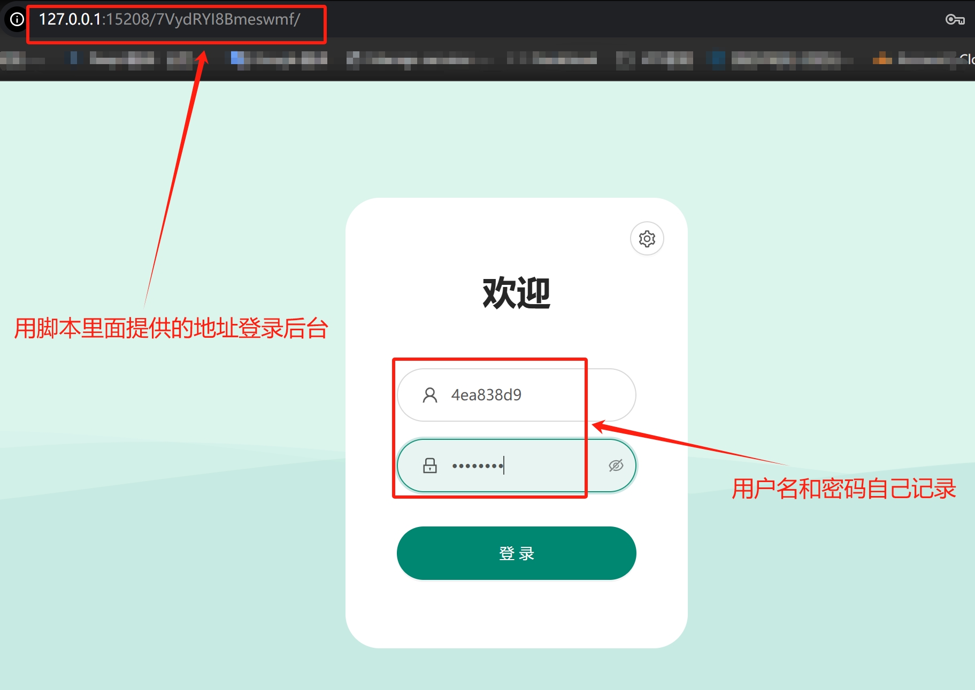Click the red note 用脚本里面提供的地址登录后台

coord(171,328)
